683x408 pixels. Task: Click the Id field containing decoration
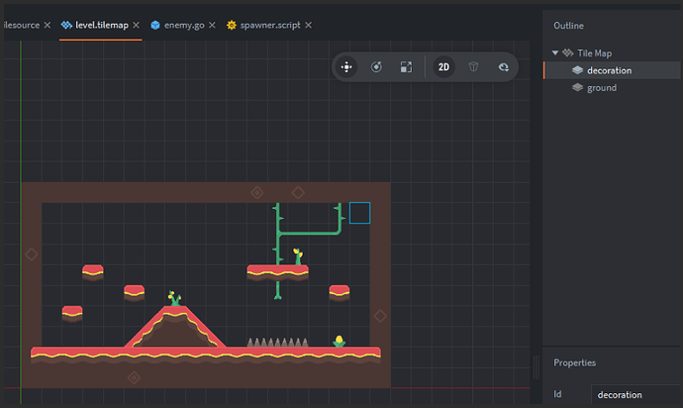click(x=635, y=395)
